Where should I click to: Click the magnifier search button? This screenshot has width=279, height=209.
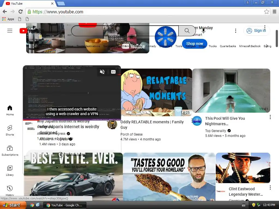[187, 31]
